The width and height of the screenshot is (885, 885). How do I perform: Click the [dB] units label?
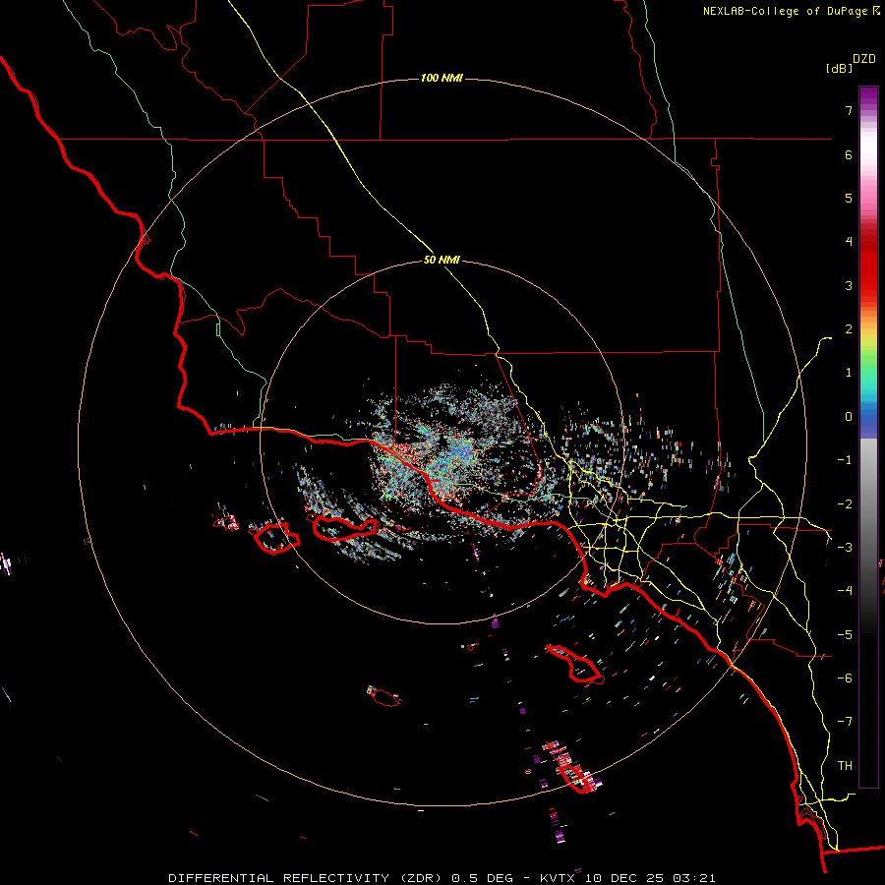click(x=839, y=68)
